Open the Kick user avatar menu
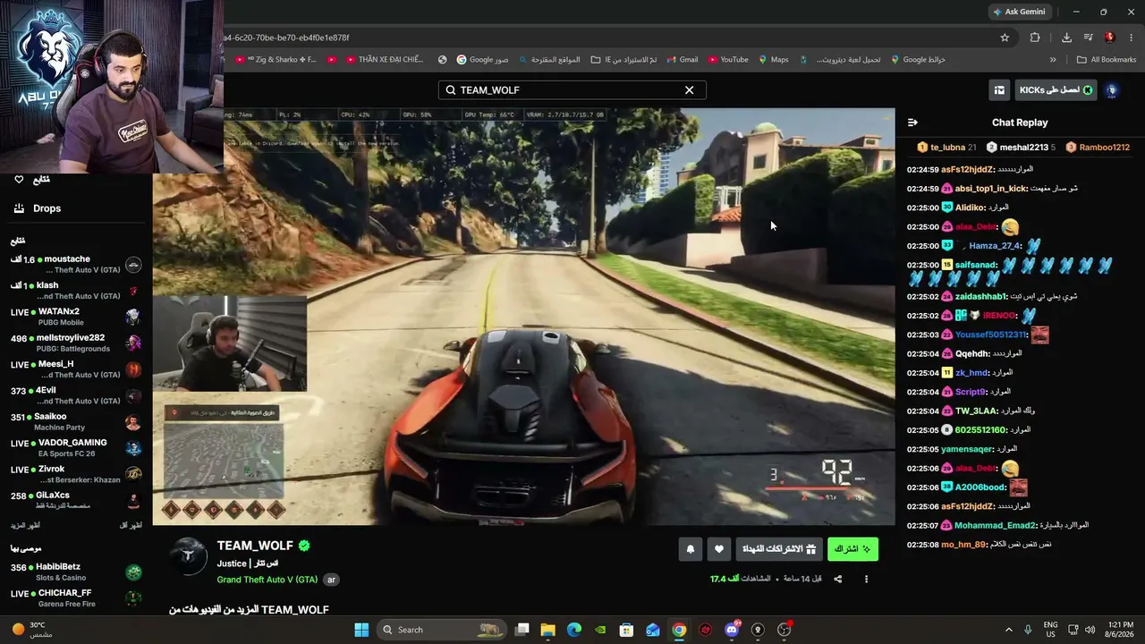The width and height of the screenshot is (1145, 644). (1112, 90)
